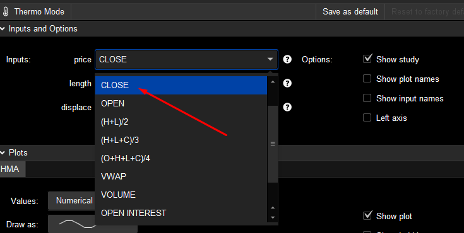Click help icon beside length input
The width and height of the screenshot is (464, 233).
[x=287, y=83]
